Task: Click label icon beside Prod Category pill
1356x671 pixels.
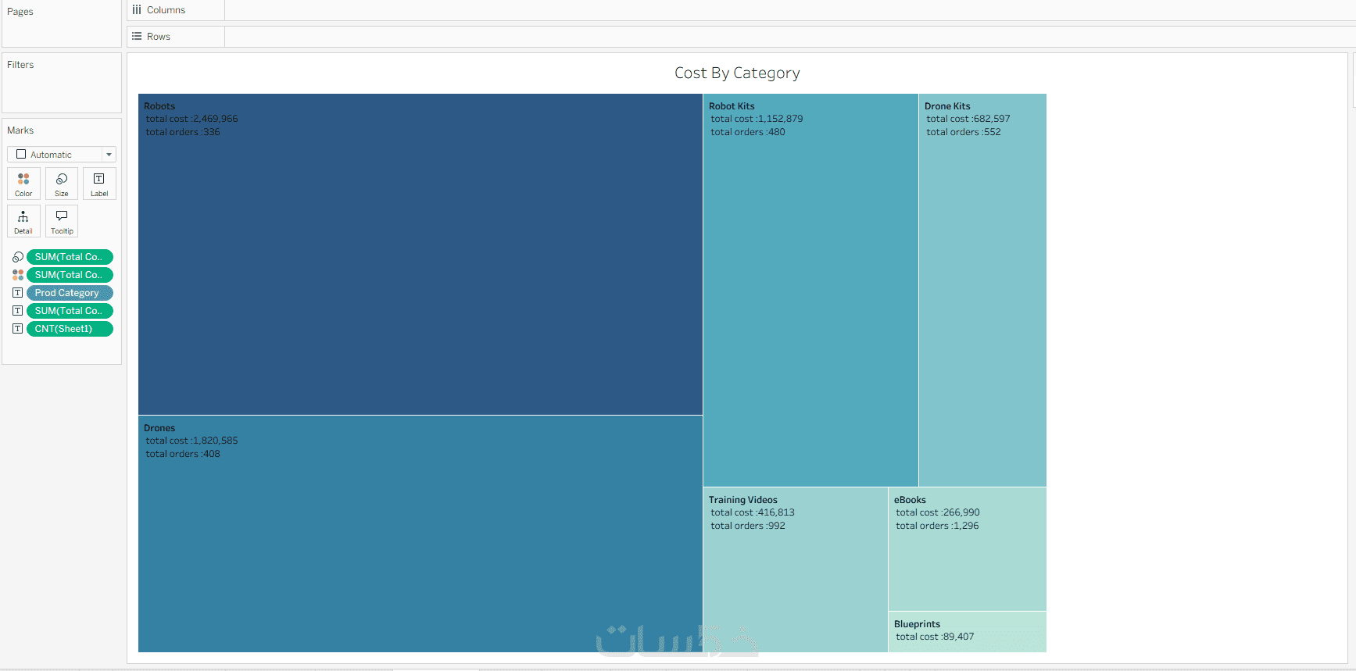Action: coord(18,293)
